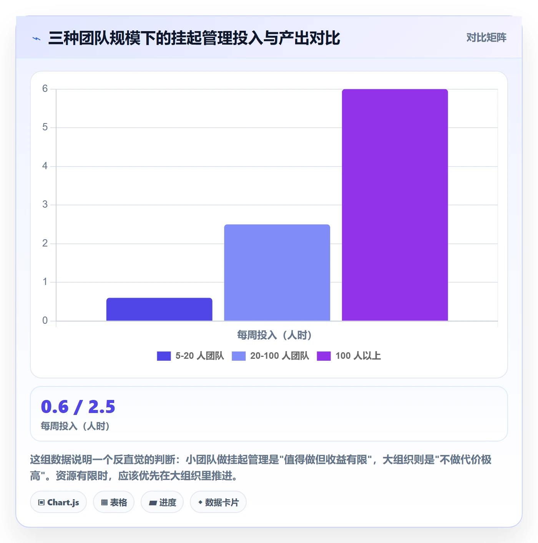538x543 pixels.
Task: Click the bar icon in 进度 chip
Action: click(153, 503)
